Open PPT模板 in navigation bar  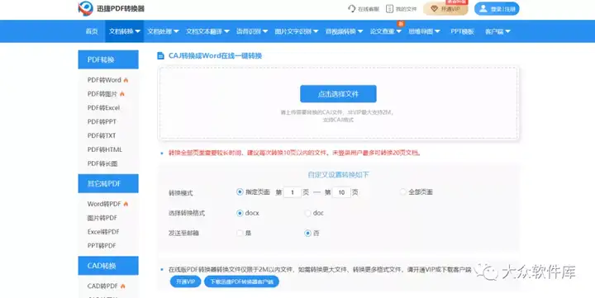point(462,31)
